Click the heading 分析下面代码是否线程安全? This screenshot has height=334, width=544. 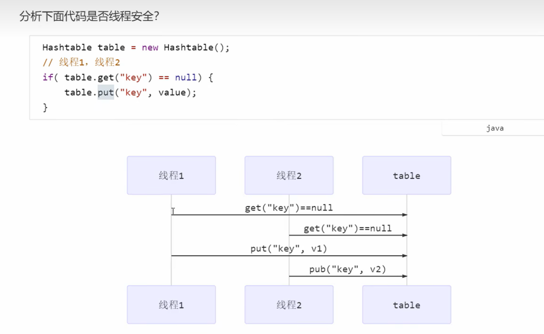(x=89, y=16)
